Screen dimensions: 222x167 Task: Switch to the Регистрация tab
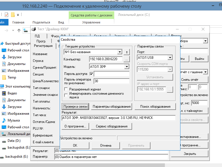tap(43, 46)
